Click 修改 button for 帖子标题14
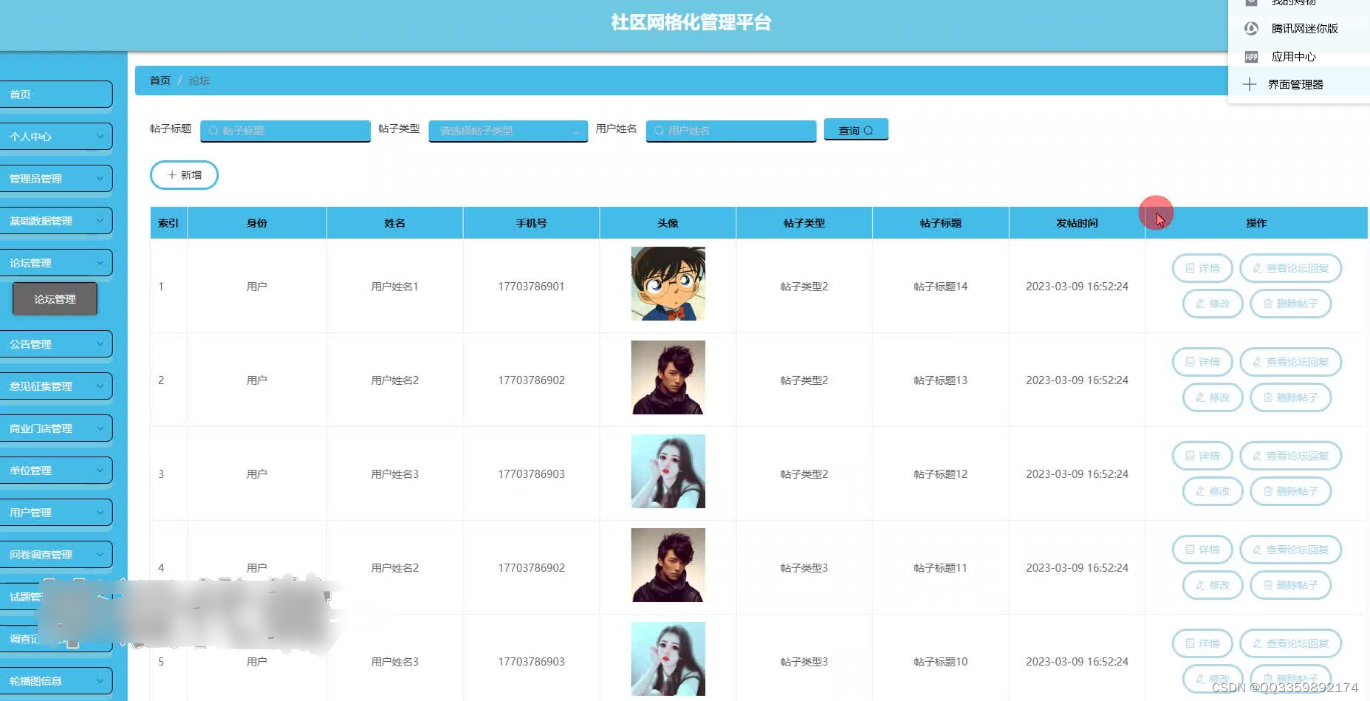 [1213, 304]
